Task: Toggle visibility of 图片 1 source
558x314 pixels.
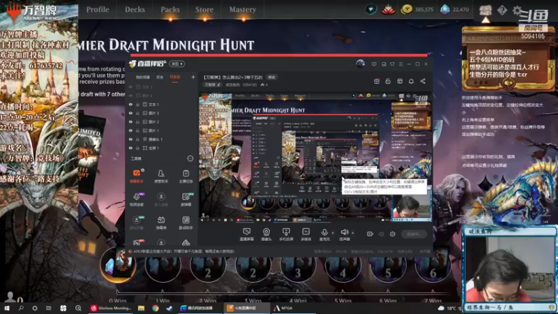Action: (130, 130)
